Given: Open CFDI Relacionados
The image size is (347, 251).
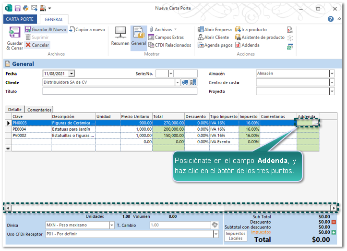Looking at the screenshot, I should 169,45.
